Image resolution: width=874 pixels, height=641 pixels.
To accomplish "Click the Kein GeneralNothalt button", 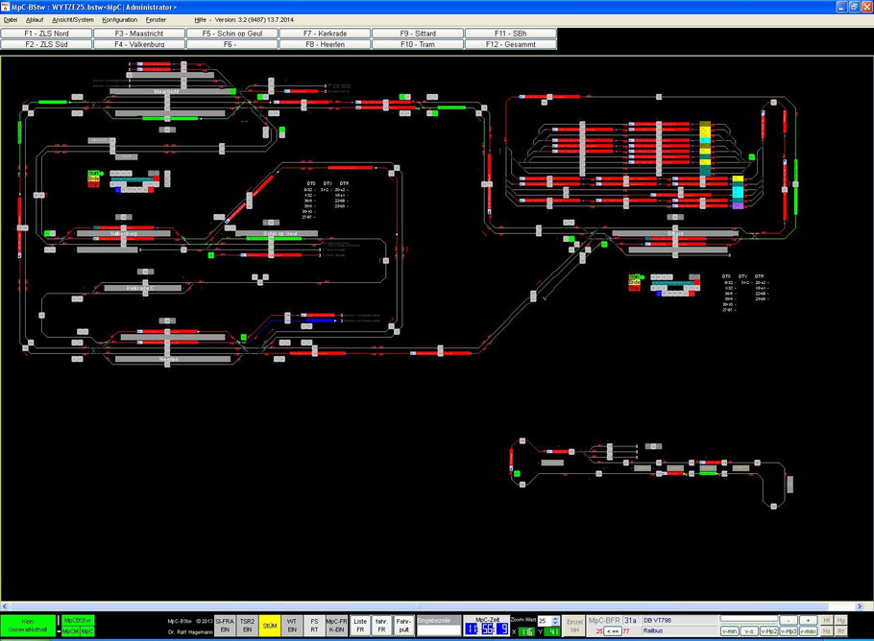I will tap(28, 626).
